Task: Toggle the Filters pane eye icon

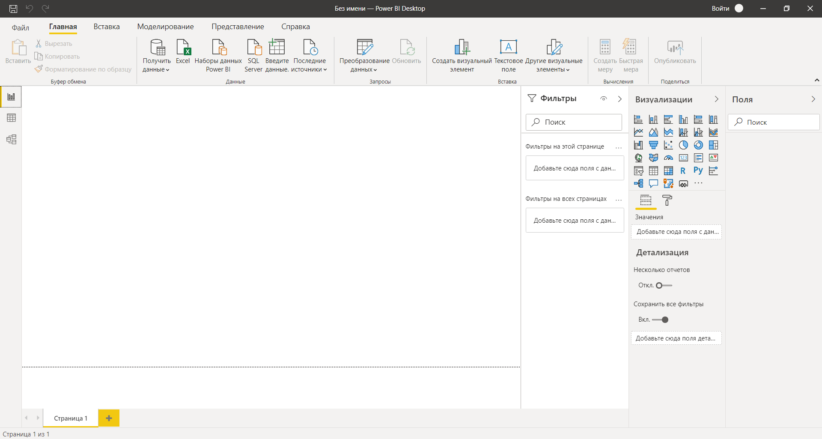Action: (x=604, y=99)
